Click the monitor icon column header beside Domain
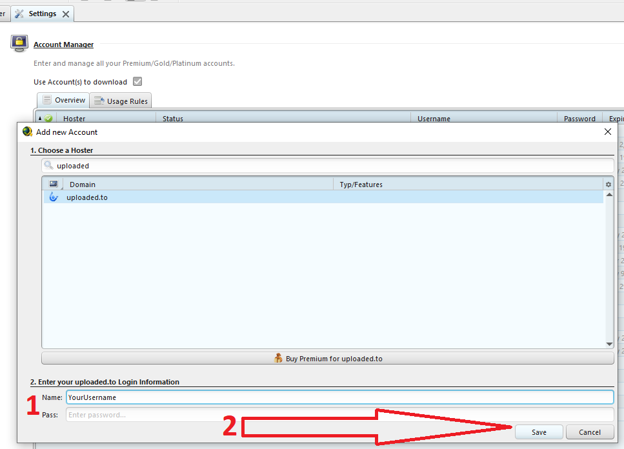This screenshot has width=624, height=449. point(54,184)
